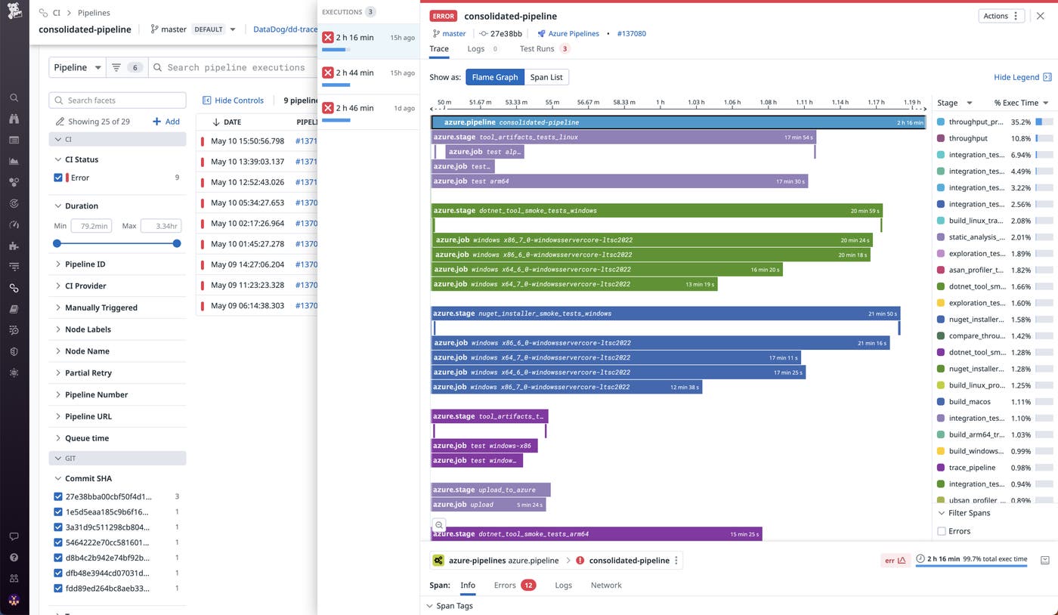Uncheck commit SHA 27e38bba00cbf50f4d1
1058x615 pixels.
pos(58,496)
